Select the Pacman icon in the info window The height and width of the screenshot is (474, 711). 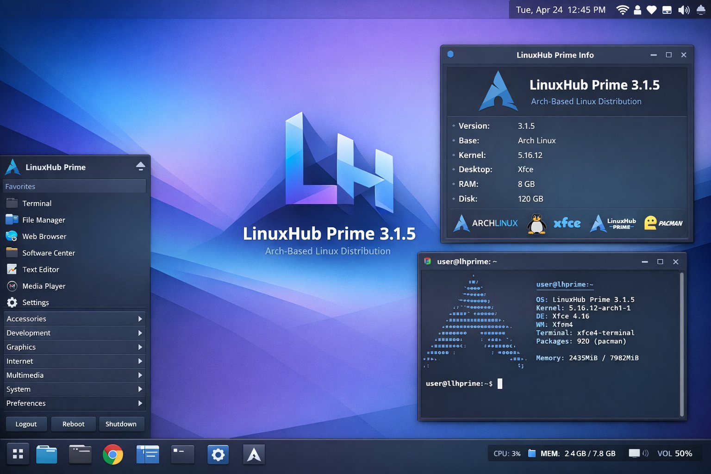click(664, 223)
